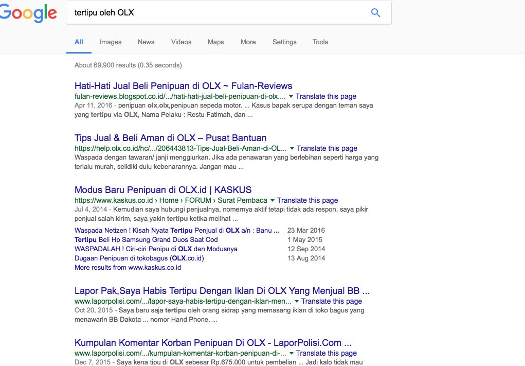This screenshot has height=366, width=525.
Task: Open 'Modus Baru Penipuan di OLX.id | KASKUS'
Action: pyautogui.click(x=162, y=190)
